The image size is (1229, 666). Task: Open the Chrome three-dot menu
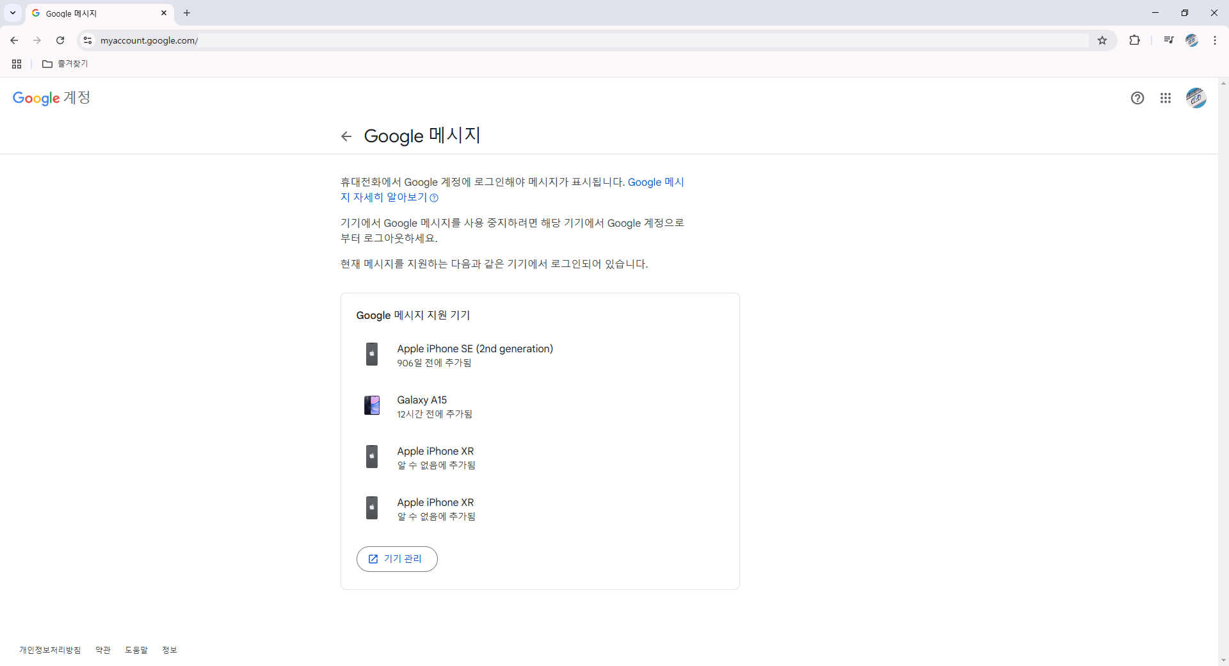1215,40
